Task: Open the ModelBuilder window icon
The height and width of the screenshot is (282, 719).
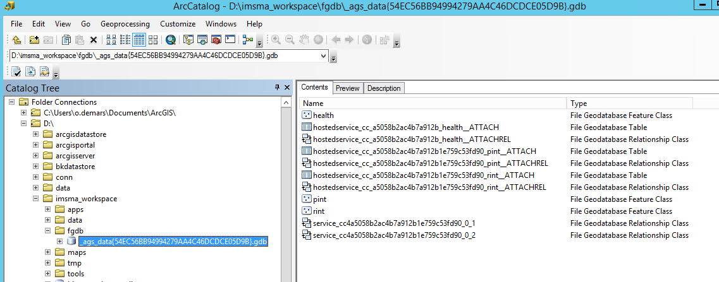Action: 248,40
